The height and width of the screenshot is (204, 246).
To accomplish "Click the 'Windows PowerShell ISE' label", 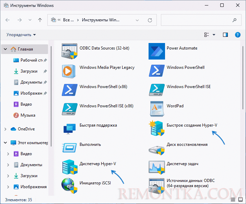I will tap(189, 87).
